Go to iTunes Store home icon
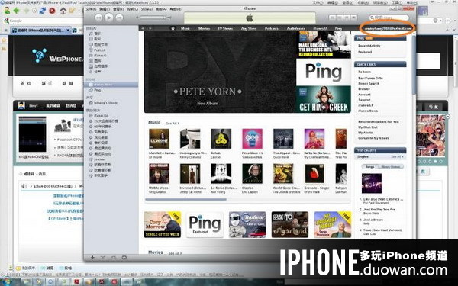This screenshot has width=458, height=286. (173, 28)
